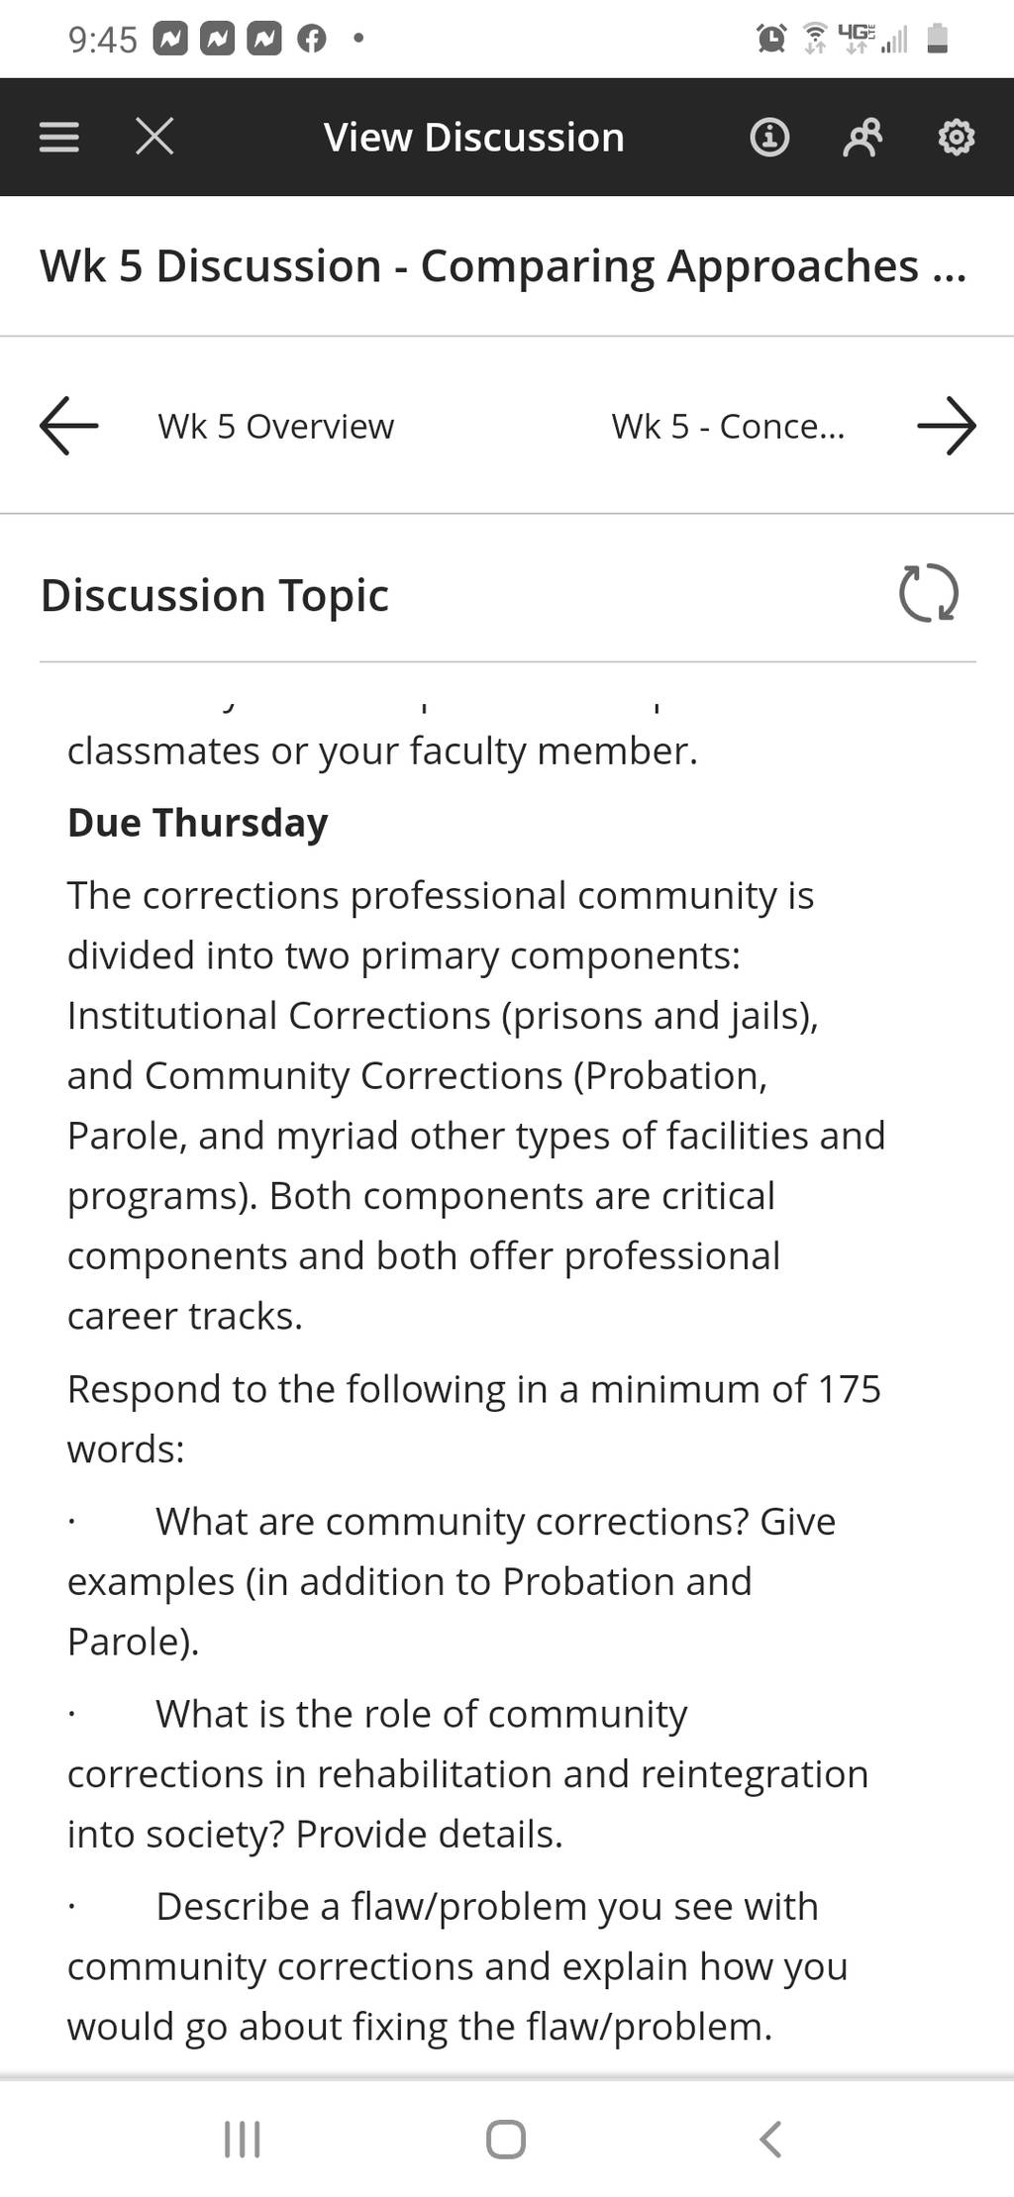Screen dimensions: 1014x2197
Task: Tap the battery icon in status bar
Action: tap(938, 39)
